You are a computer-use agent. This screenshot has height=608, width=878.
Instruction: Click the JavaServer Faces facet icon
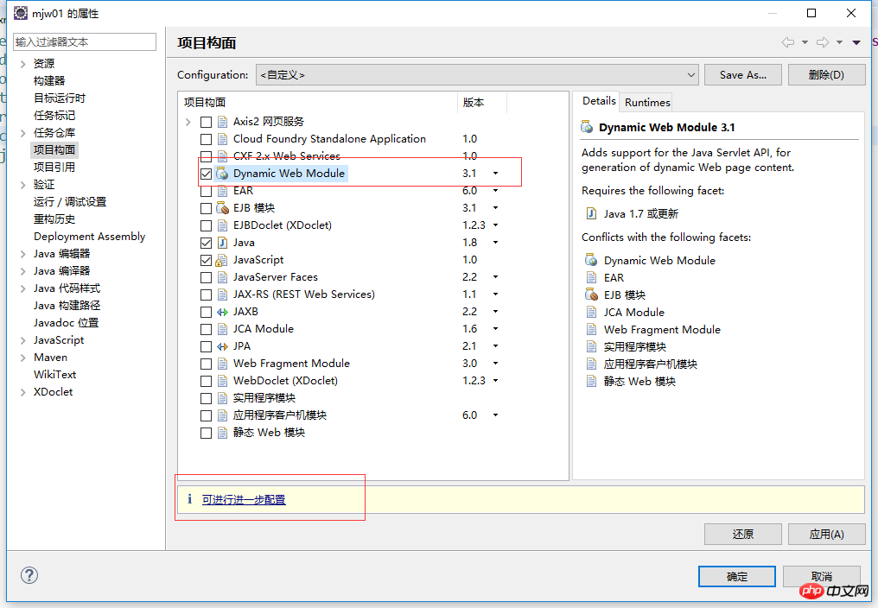coord(222,277)
